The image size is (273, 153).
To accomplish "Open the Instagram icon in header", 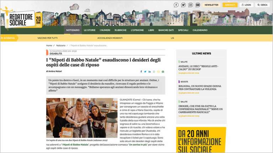I will click(x=191, y=5).
